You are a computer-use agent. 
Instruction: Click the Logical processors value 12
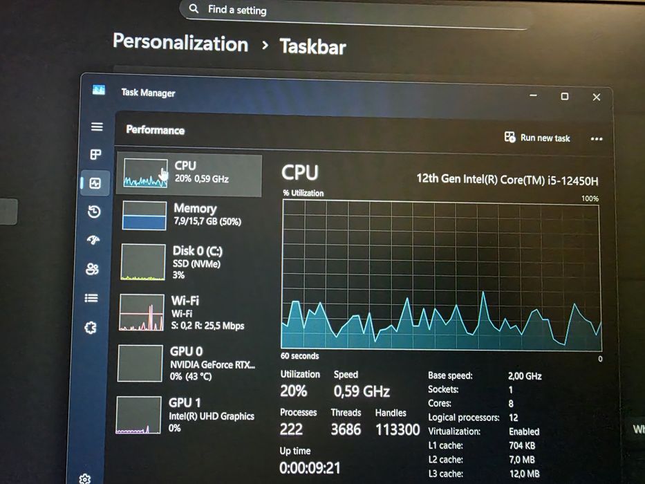coord(514,418)
